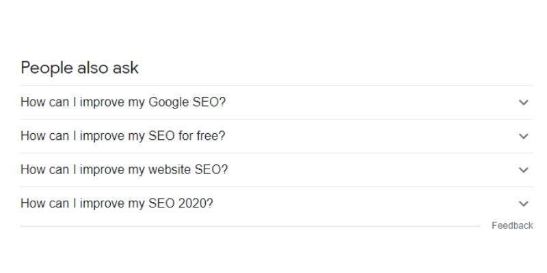This screenshot has width=547, height=273.
Task: Select the "People also ask" heading
Action: pyautogui.click(x=79, y=68)
